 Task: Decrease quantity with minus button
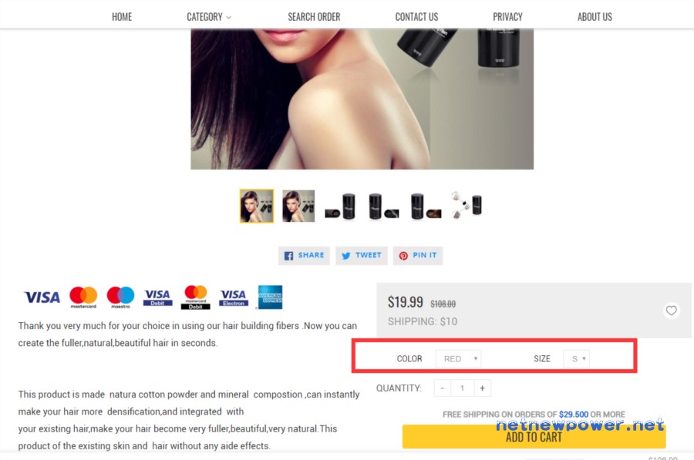point(442,388)
